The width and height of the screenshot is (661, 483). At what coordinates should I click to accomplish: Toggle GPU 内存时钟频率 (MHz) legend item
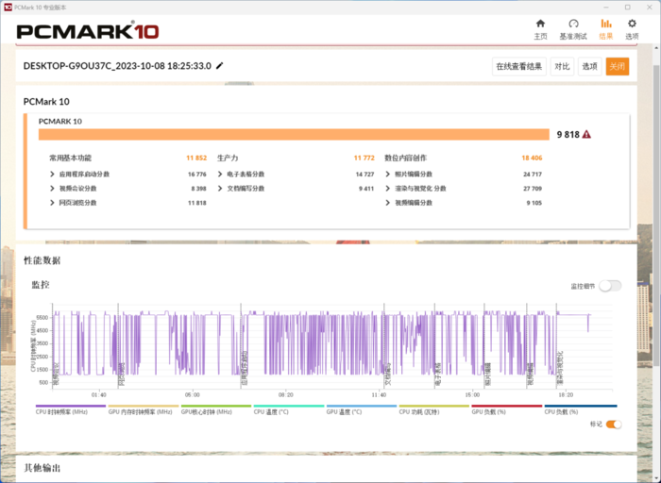pos(144,409)
